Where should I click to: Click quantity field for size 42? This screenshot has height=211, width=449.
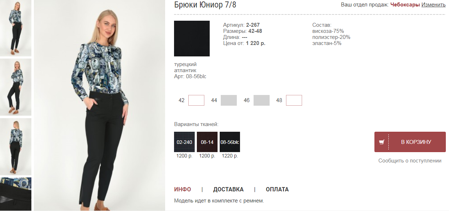point(196,100)
